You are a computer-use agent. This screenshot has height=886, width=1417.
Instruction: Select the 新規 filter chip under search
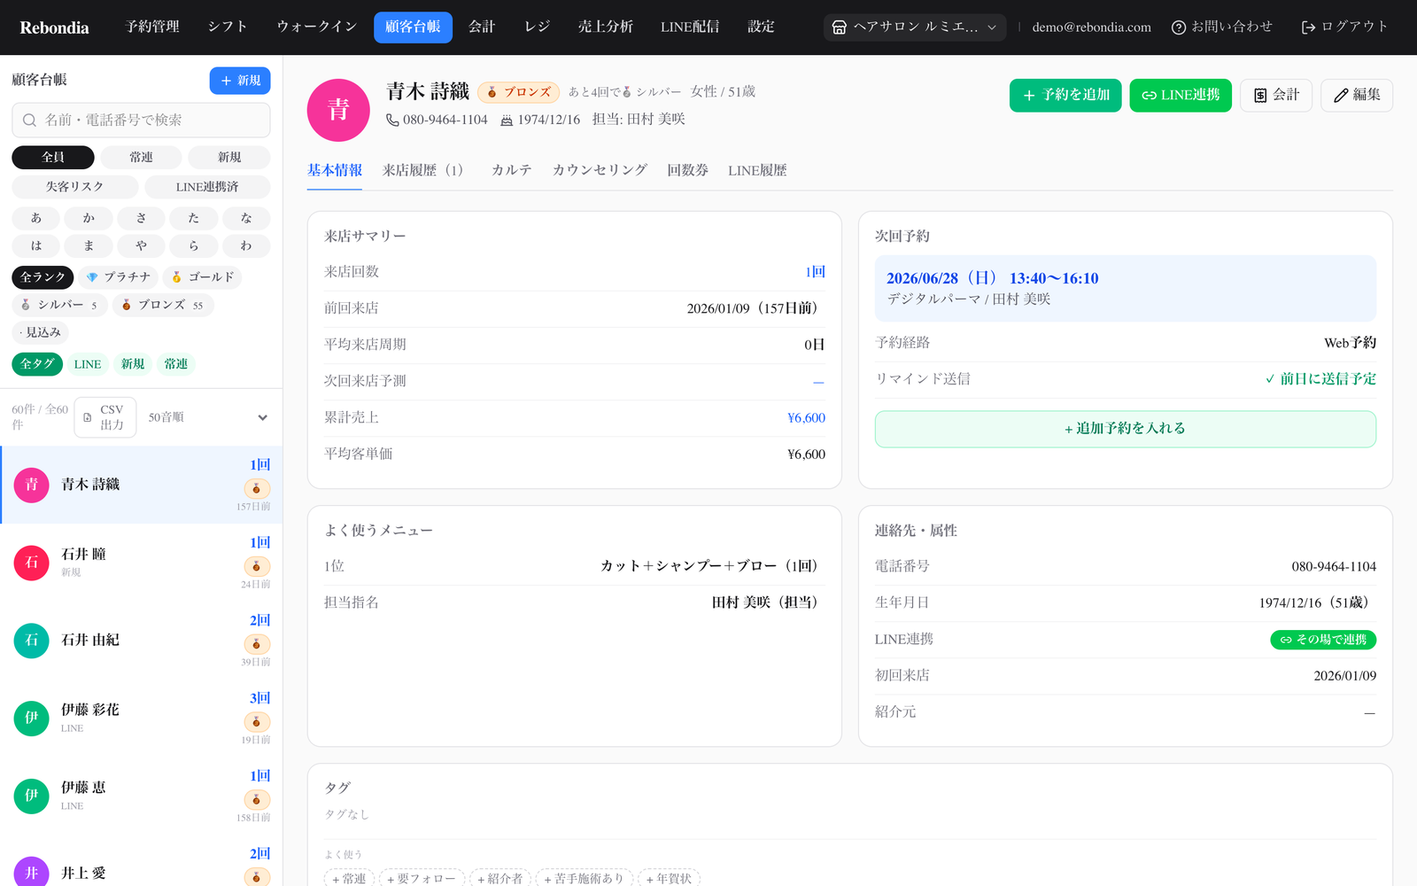coord(229,157)
